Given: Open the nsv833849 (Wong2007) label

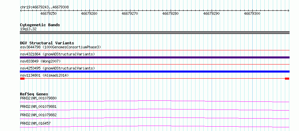Looking at the screenshot, I should pos(40,61).
